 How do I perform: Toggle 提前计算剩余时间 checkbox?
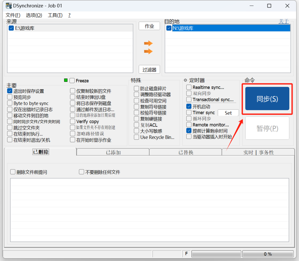(x=189, y=131)
